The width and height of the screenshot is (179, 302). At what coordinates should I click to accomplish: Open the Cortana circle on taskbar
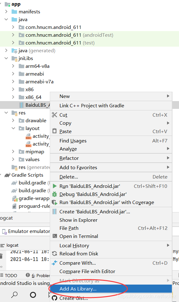coord(33,295)
